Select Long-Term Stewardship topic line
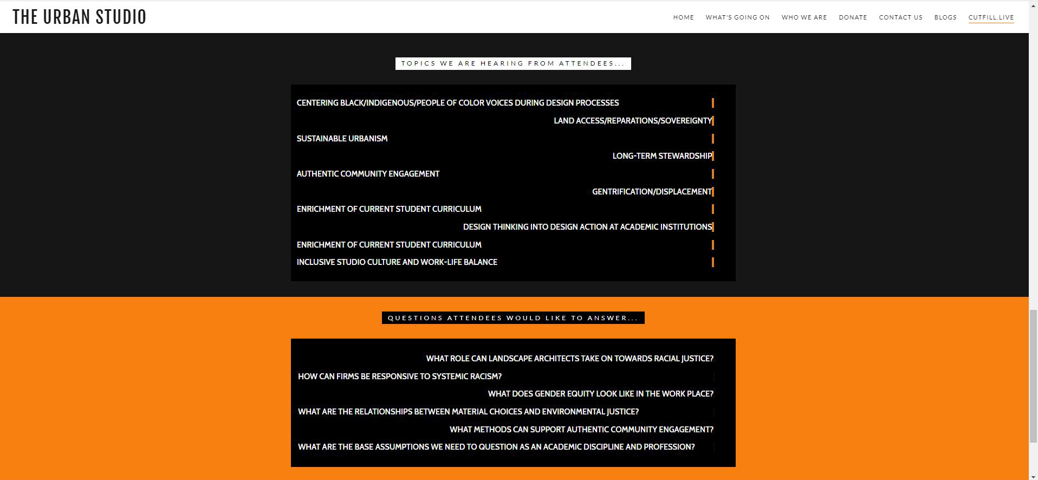Screen dimensions: 1038x480 pyautogui.click(x=661, y=156)
